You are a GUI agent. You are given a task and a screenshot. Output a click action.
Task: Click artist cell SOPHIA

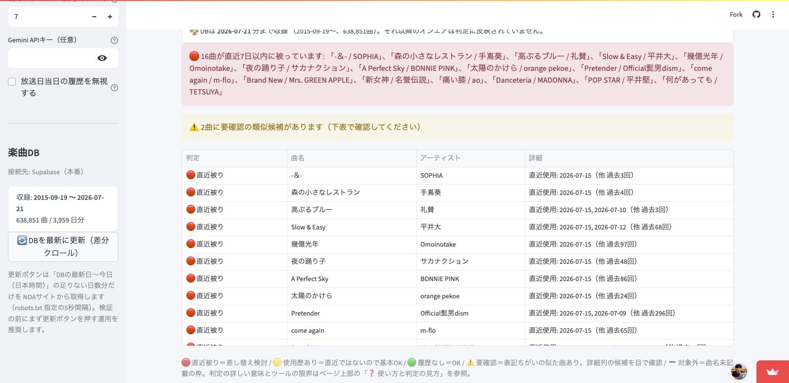pos(470,175)
